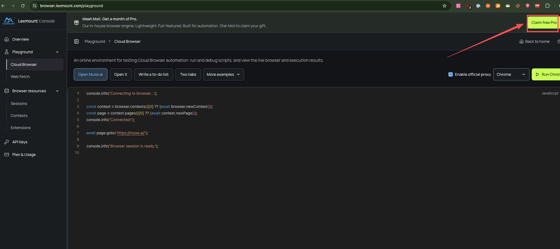Click the green Run Chrome button

pyautogui.click(x=546, y=75)
